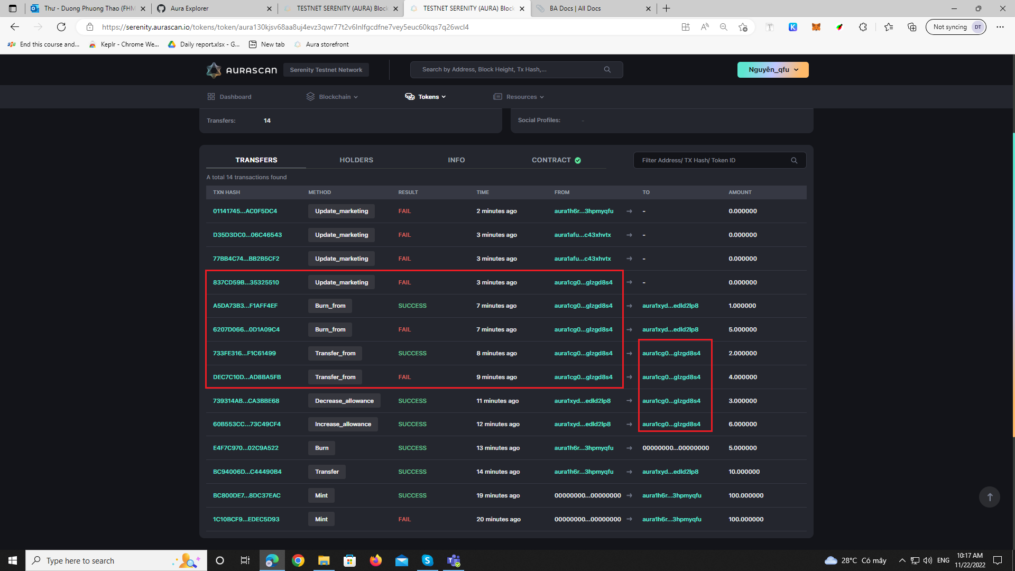The height and width of the screenshot is (571, 1015).
Task: Click the Aurascan logo icon
Action: point(214,70)
